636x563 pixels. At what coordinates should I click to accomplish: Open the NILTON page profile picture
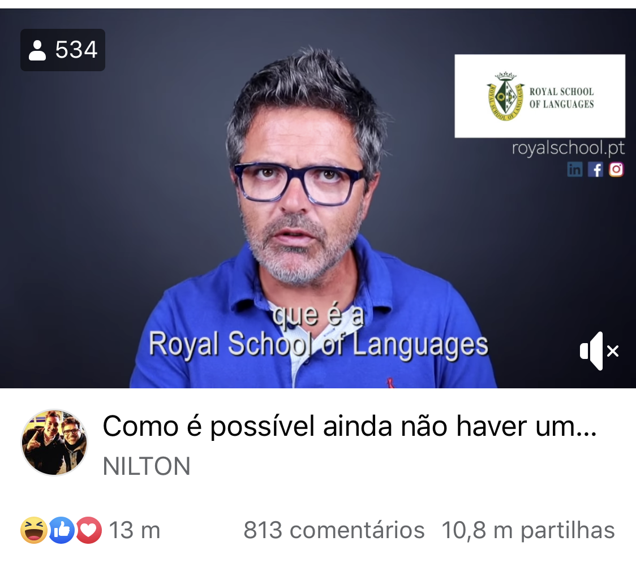(x=54, y=442)
